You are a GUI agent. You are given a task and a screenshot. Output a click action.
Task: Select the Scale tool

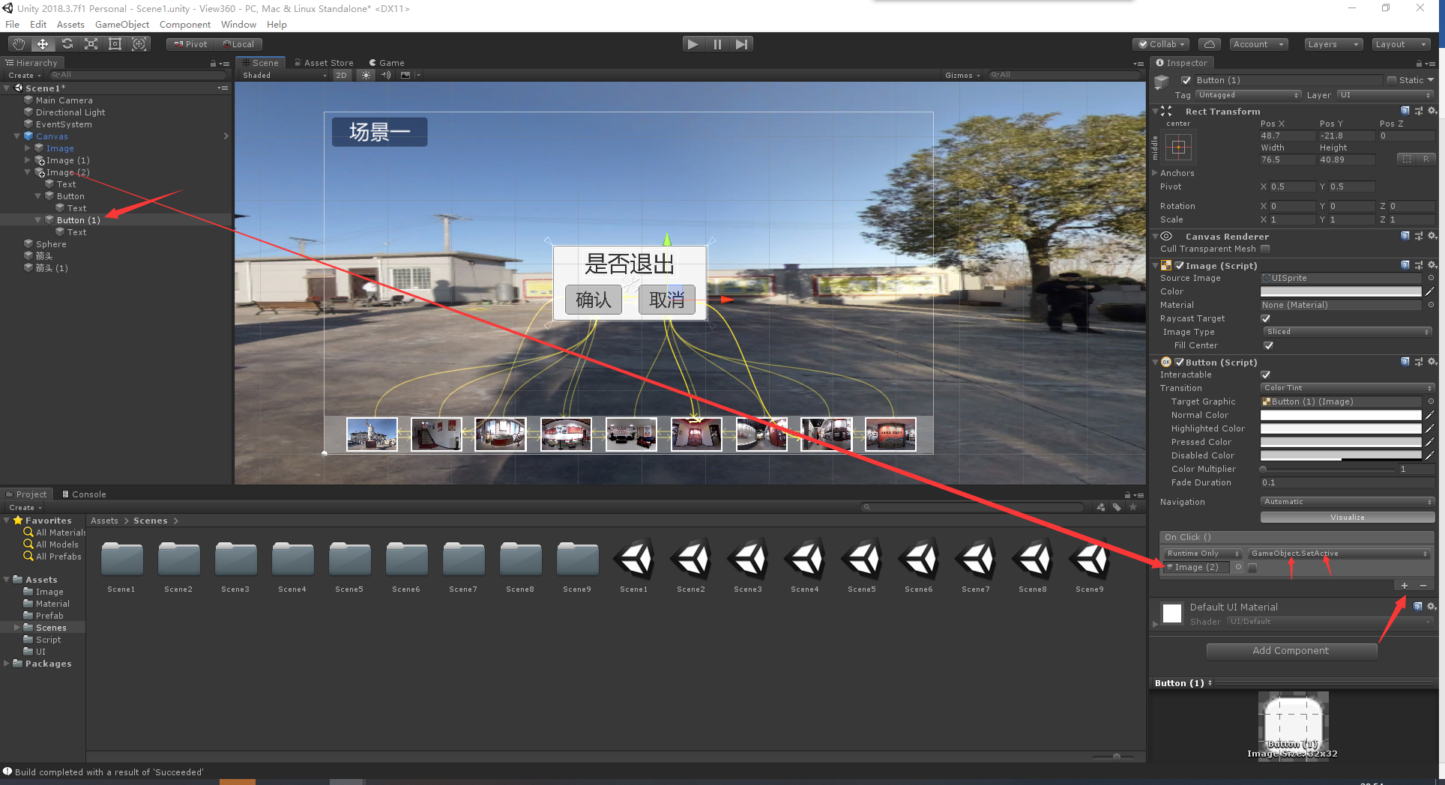pos(91,43)
